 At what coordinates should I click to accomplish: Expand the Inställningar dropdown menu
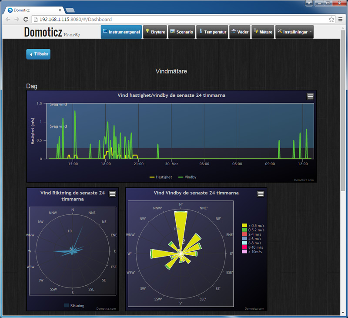tap(294, 32)
